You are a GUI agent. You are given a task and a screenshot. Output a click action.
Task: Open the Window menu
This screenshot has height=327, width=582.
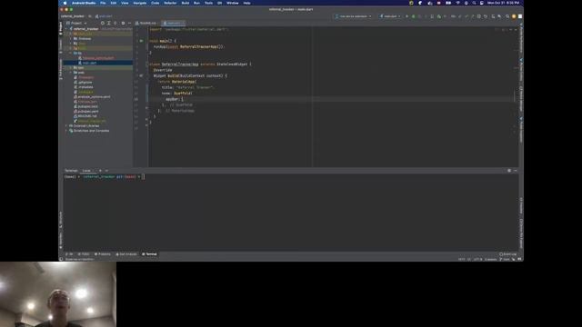233,3
